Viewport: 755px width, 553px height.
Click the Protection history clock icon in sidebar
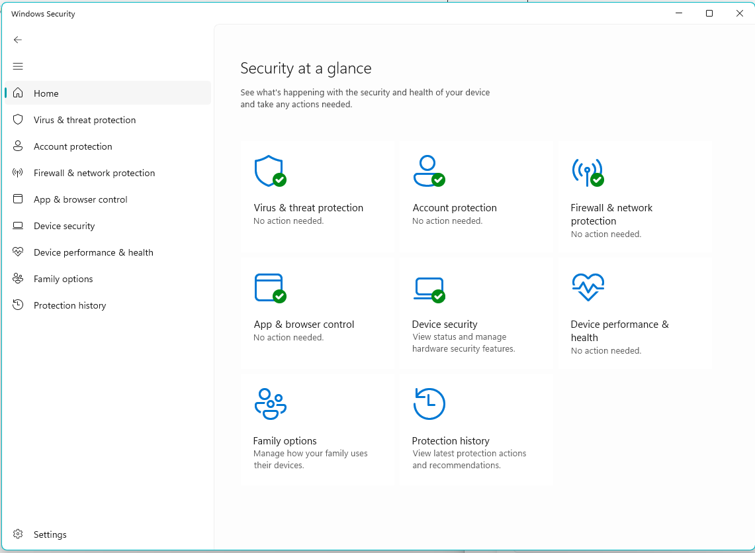coord(18,305)
